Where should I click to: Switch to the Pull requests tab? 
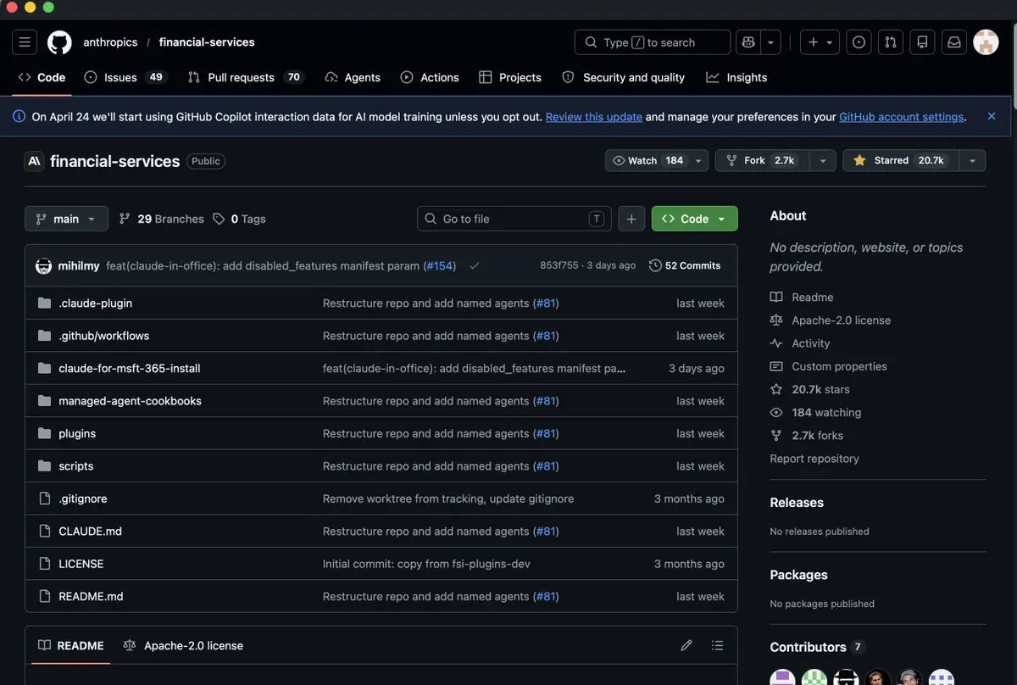pos(245,77)
